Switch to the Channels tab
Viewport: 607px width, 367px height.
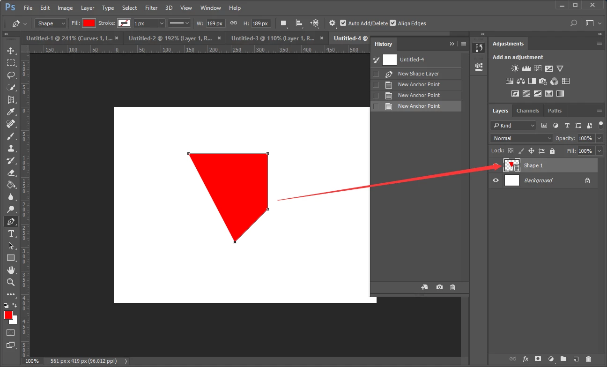pyautogui.click(x=527, y=111)
